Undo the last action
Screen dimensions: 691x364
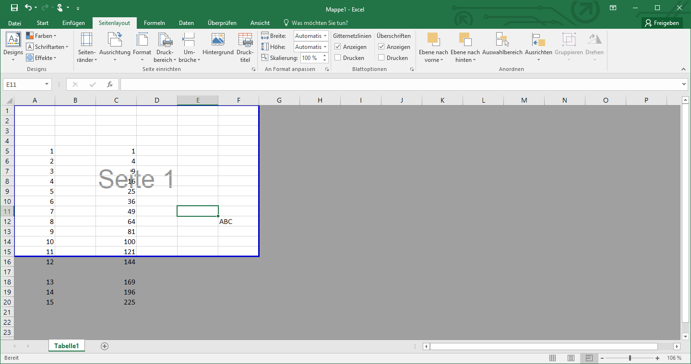28,8
